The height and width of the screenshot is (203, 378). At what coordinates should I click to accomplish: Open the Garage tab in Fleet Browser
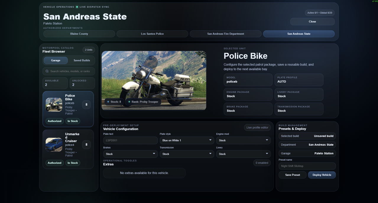coord(56,60)
